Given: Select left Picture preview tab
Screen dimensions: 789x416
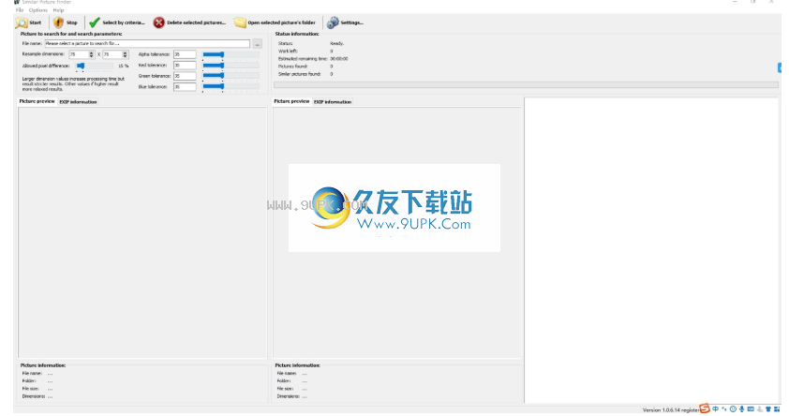Looking at the screenshot, I should coord(37,101).
